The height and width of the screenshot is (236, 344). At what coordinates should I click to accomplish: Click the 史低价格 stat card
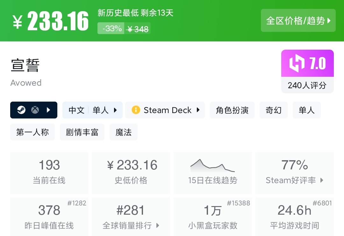click(131, 173)
